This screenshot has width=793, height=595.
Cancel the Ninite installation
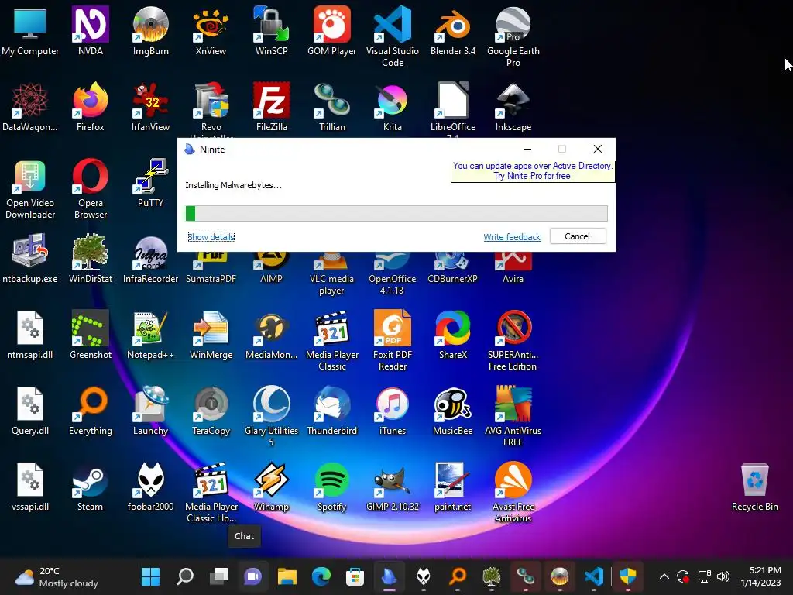tap(578, 236)
